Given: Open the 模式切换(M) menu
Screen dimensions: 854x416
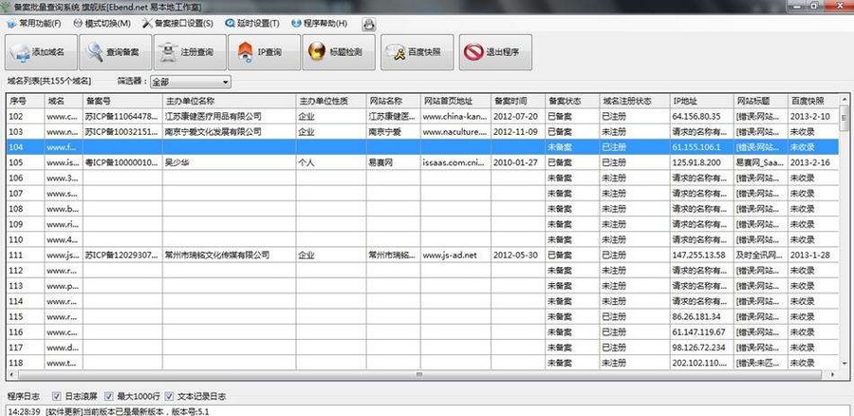Looking at the screenshot, I should [102, 24].
